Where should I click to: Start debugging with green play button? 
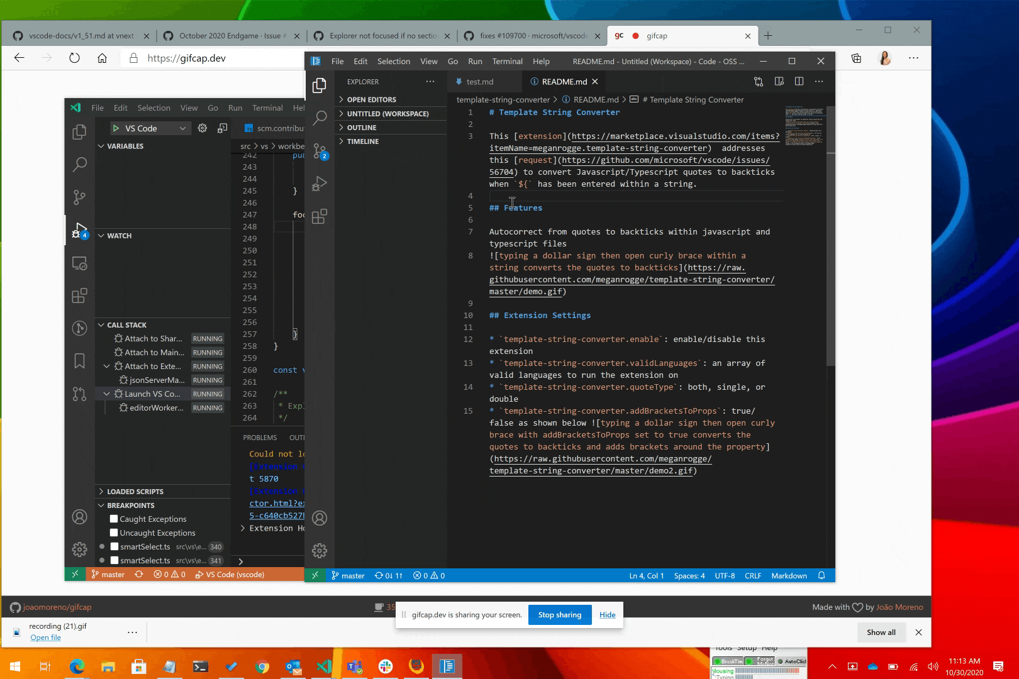point(116,128)
